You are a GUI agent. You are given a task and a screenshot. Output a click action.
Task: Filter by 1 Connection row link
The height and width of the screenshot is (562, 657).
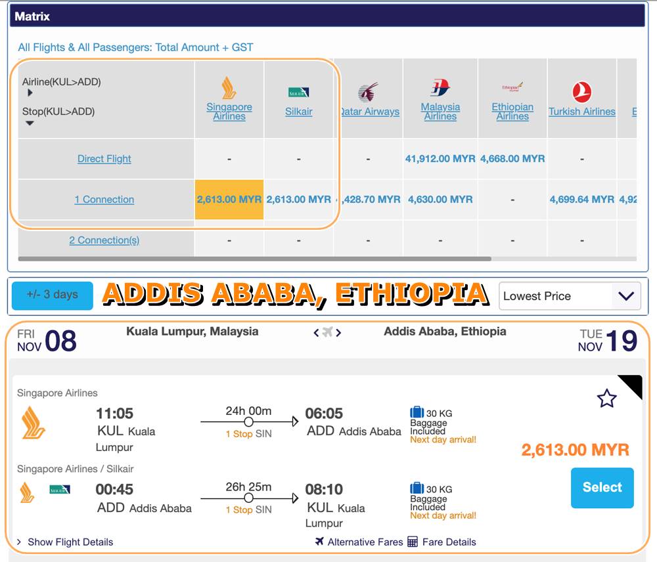(x=104, y=200)
